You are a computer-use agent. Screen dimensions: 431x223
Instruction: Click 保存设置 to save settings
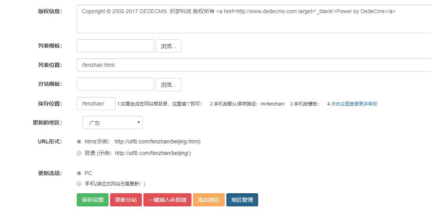click(x=92, y=200)
